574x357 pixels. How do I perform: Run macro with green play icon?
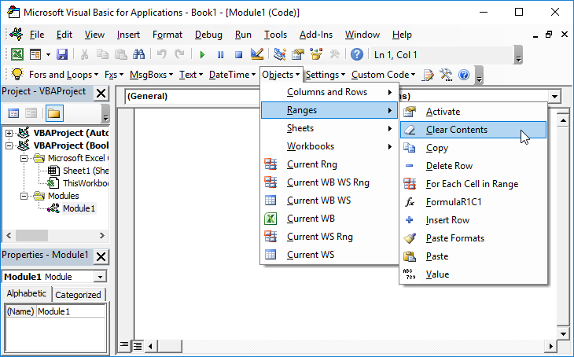pyautogui.click(x=202, y=54)
